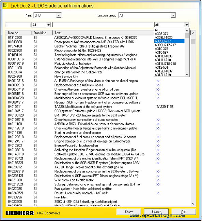Expand models for throttle motor wire breaks row
Image resolution: width=202 pixels, height=221 pixels.
click(x=158, y=180)
